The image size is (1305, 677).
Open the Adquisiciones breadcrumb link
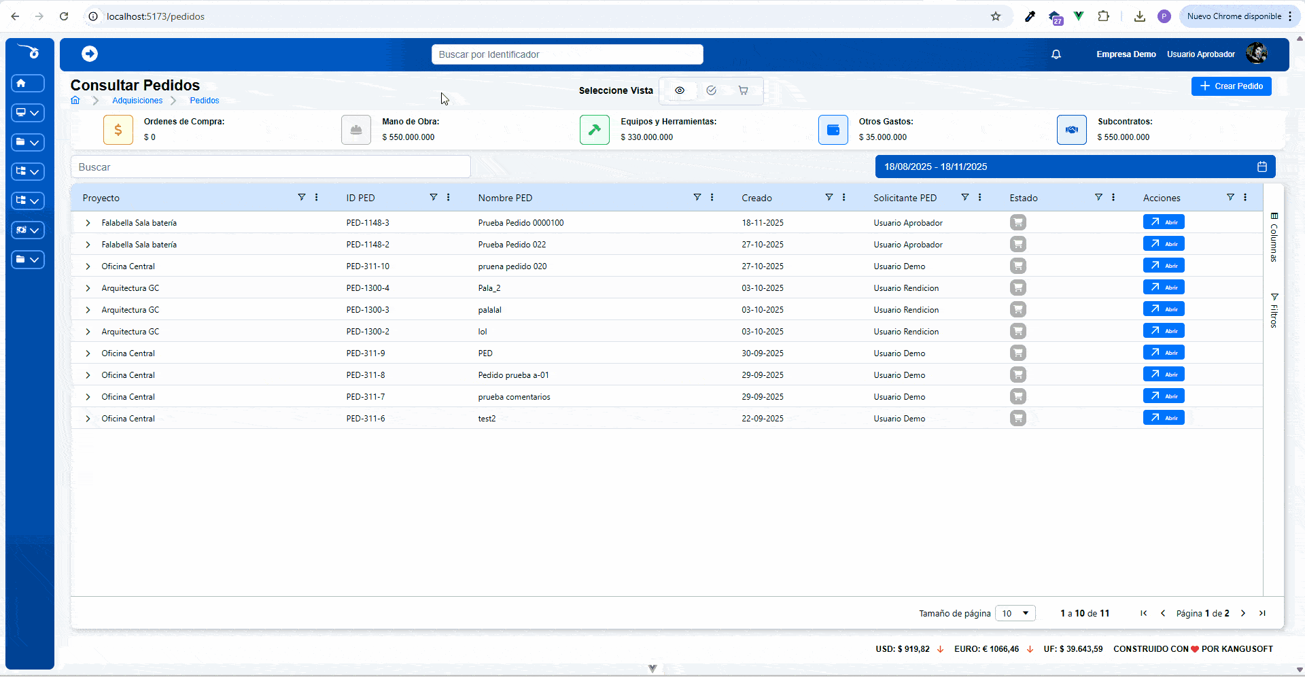(137, 101)
